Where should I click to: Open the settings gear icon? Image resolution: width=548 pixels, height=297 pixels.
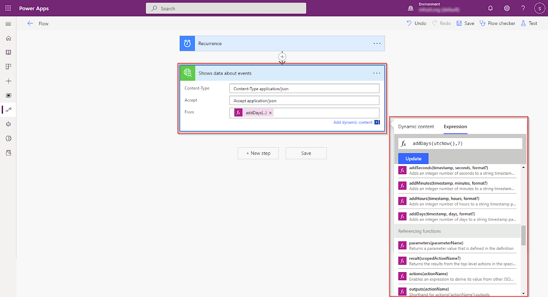click(x=507, y=8)
